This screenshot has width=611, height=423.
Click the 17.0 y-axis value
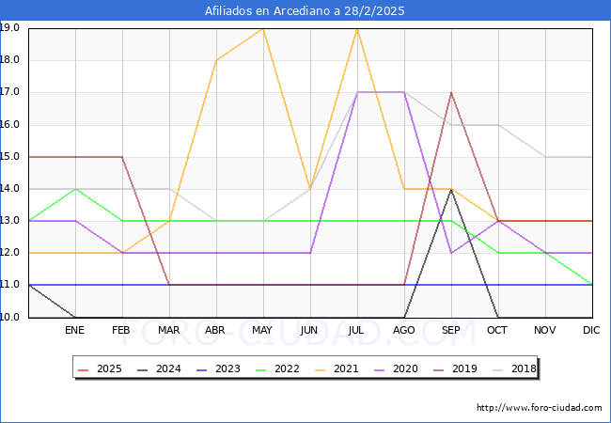tap(9, 92)
